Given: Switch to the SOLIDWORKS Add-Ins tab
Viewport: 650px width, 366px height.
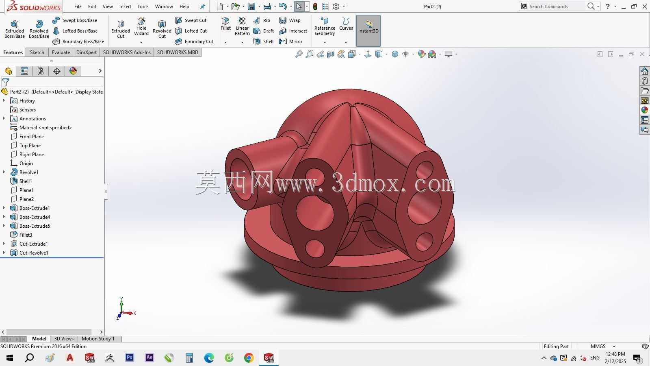Looking at the screenshot, I should point(127,52).
